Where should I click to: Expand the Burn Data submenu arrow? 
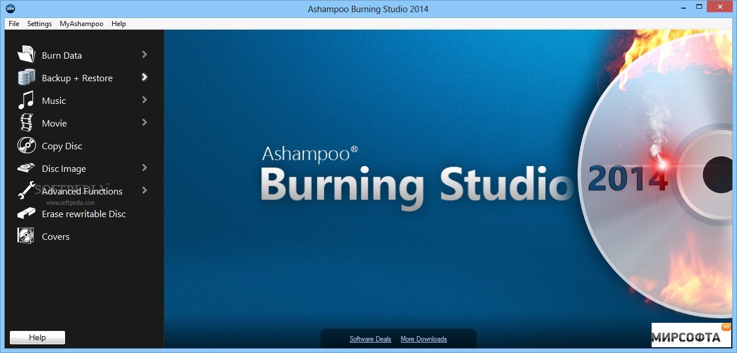(x=145, y=55)
